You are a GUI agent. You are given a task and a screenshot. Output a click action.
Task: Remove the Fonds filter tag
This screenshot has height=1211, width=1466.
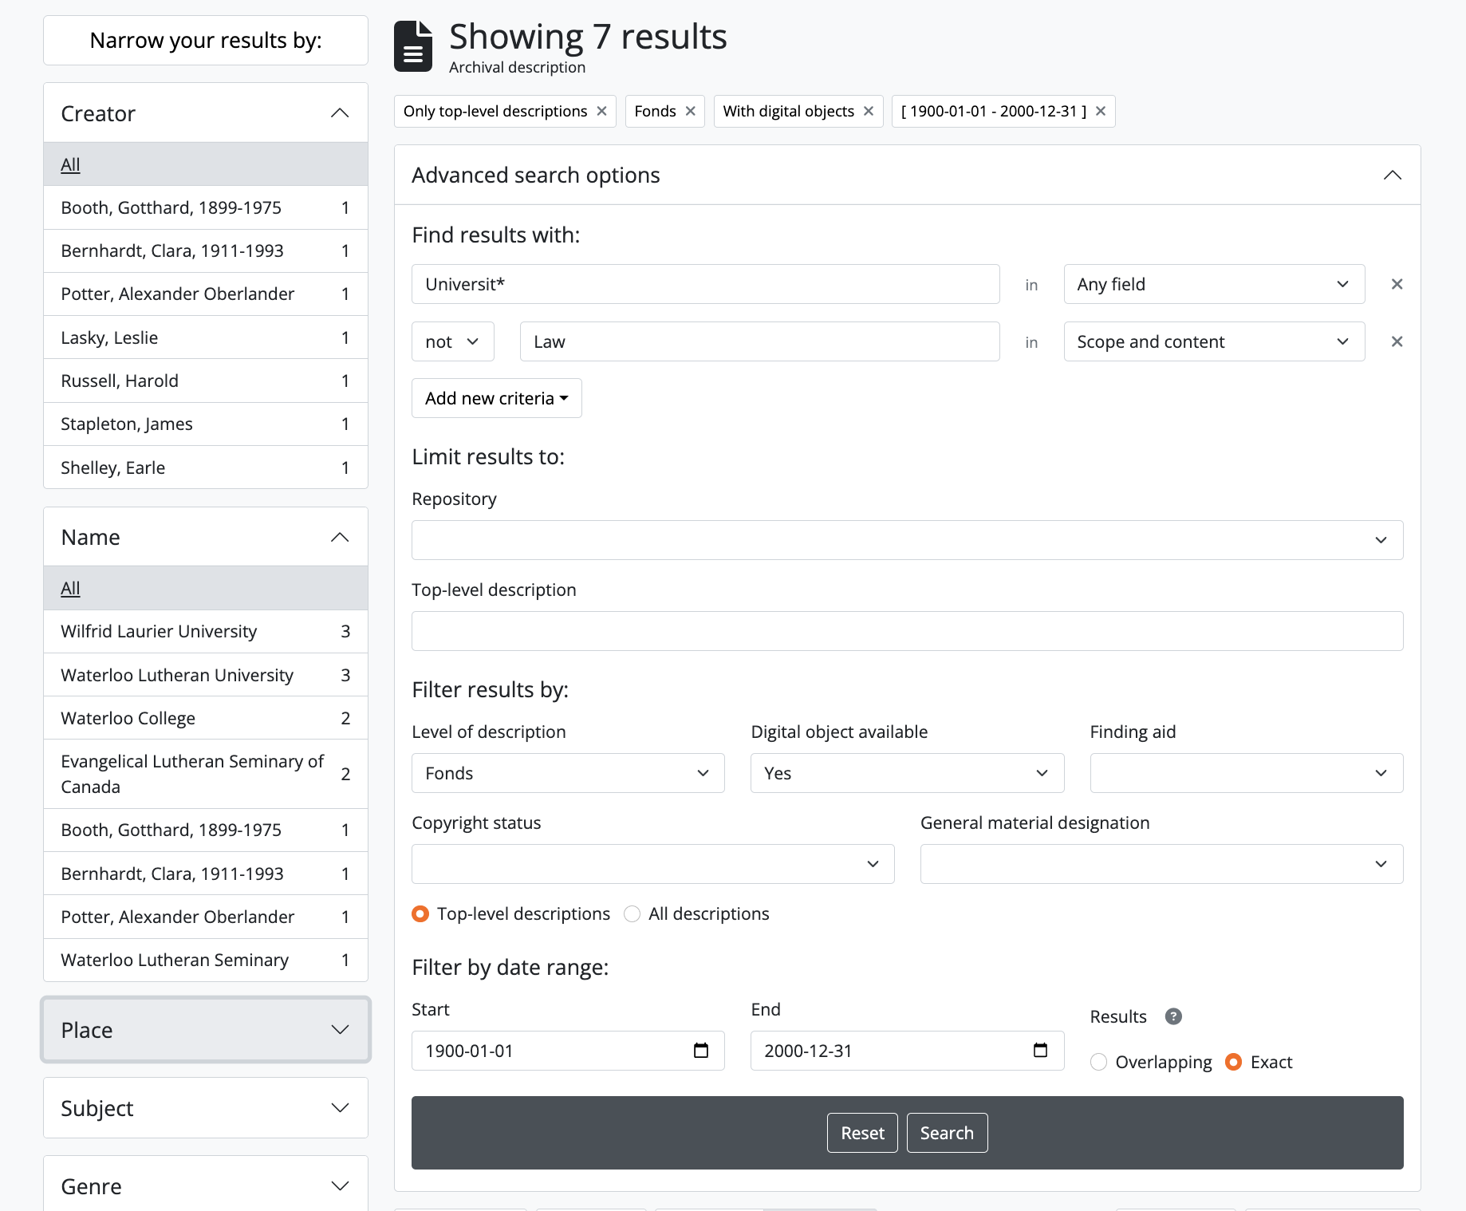(x=691, y=111)
